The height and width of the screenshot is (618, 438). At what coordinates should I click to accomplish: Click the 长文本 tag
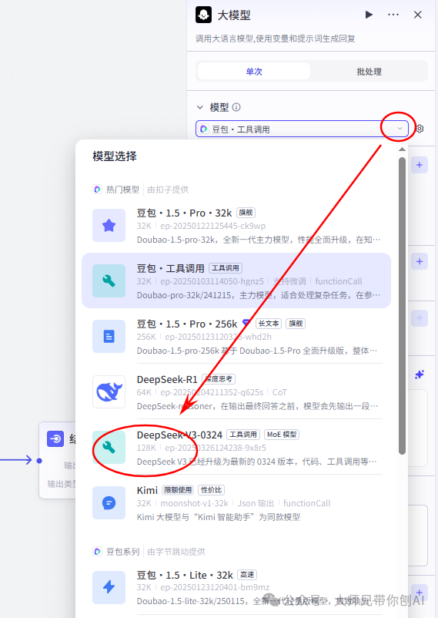coord(269,324)
